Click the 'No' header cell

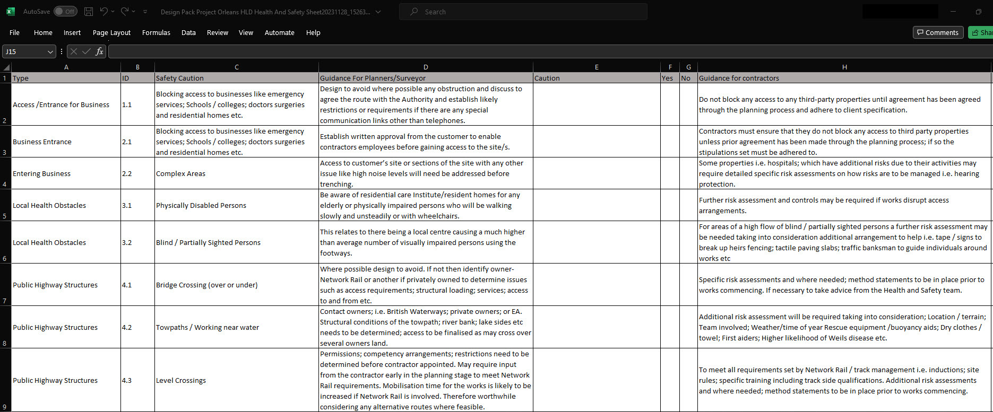pos(688,78)
